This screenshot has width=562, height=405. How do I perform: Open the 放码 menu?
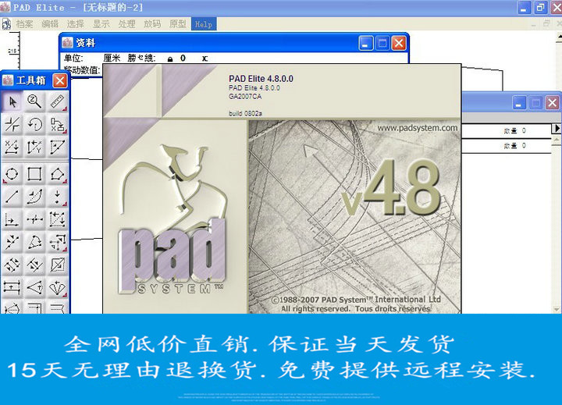click(x=152, y=24)
